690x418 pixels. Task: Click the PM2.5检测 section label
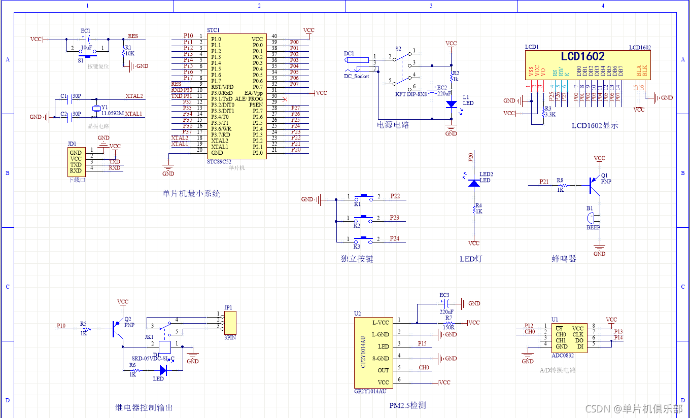(407, 405)
